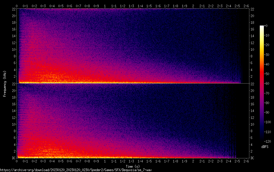Viewport: 274px width, 172px height.
Task: Click the 1 second tick on the top time axis
Action: point(105,6)
